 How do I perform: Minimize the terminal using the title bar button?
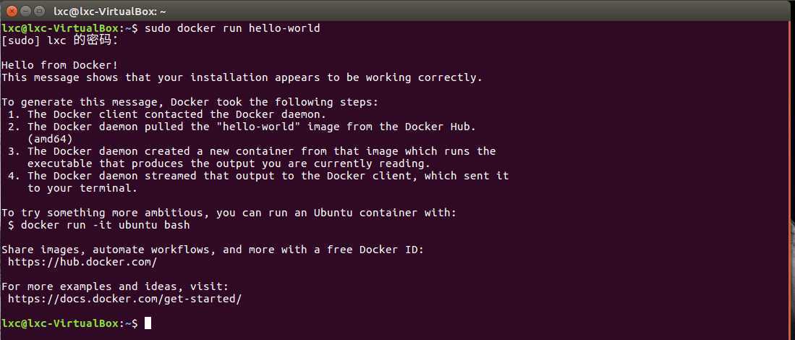[26, 11]
